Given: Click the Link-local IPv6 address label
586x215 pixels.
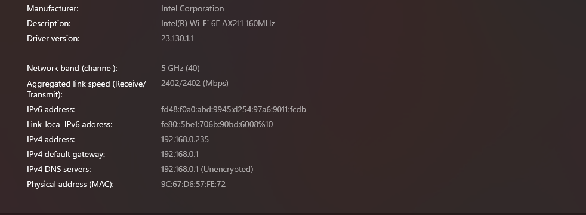Looking at the screenshot, I should click(x=69, y=124).
